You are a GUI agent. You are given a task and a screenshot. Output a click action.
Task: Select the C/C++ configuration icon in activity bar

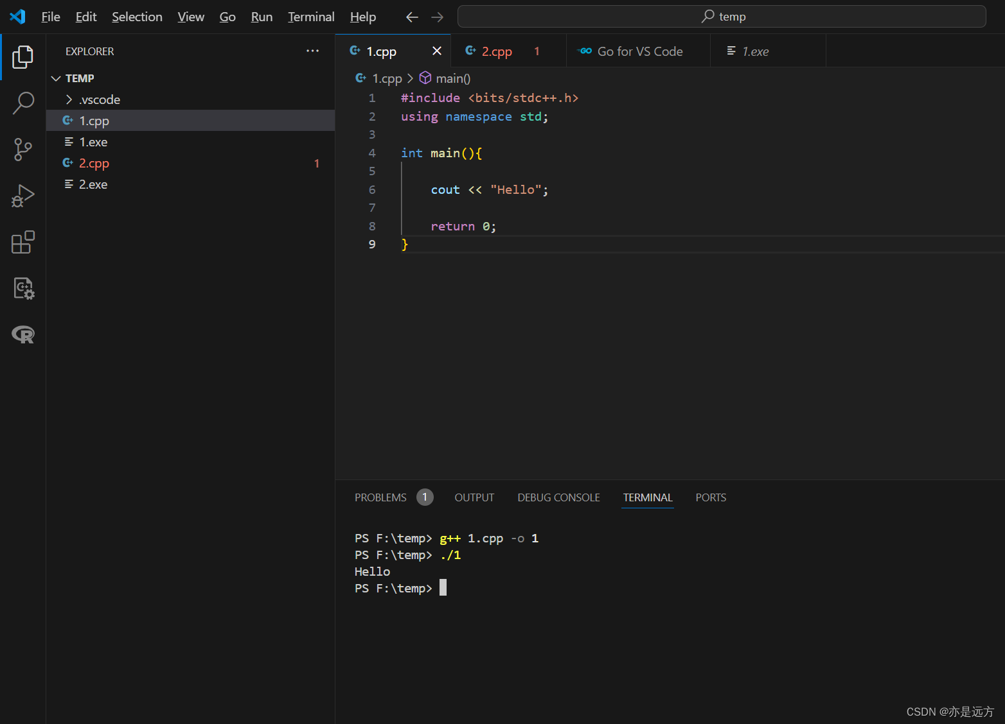click(x=23, y=288)
